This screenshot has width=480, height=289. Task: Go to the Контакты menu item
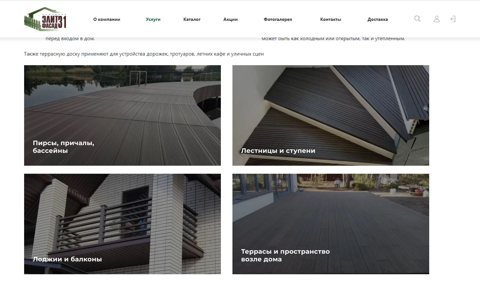[x=331, y=19]
